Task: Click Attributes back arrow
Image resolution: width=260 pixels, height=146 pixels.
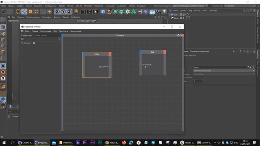Action: (x=234, y=52)
